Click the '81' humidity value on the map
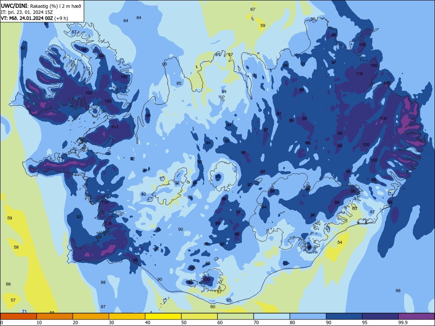The image size is (435, 326). tap(218, 55)
